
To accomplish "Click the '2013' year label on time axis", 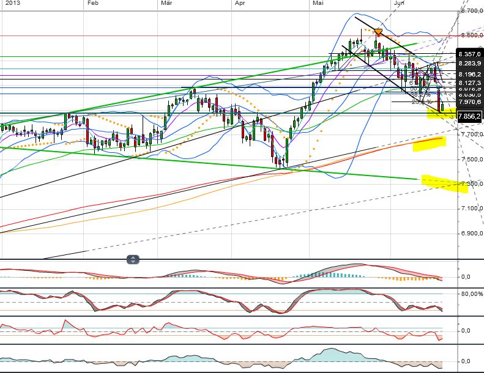I will 13,3.
